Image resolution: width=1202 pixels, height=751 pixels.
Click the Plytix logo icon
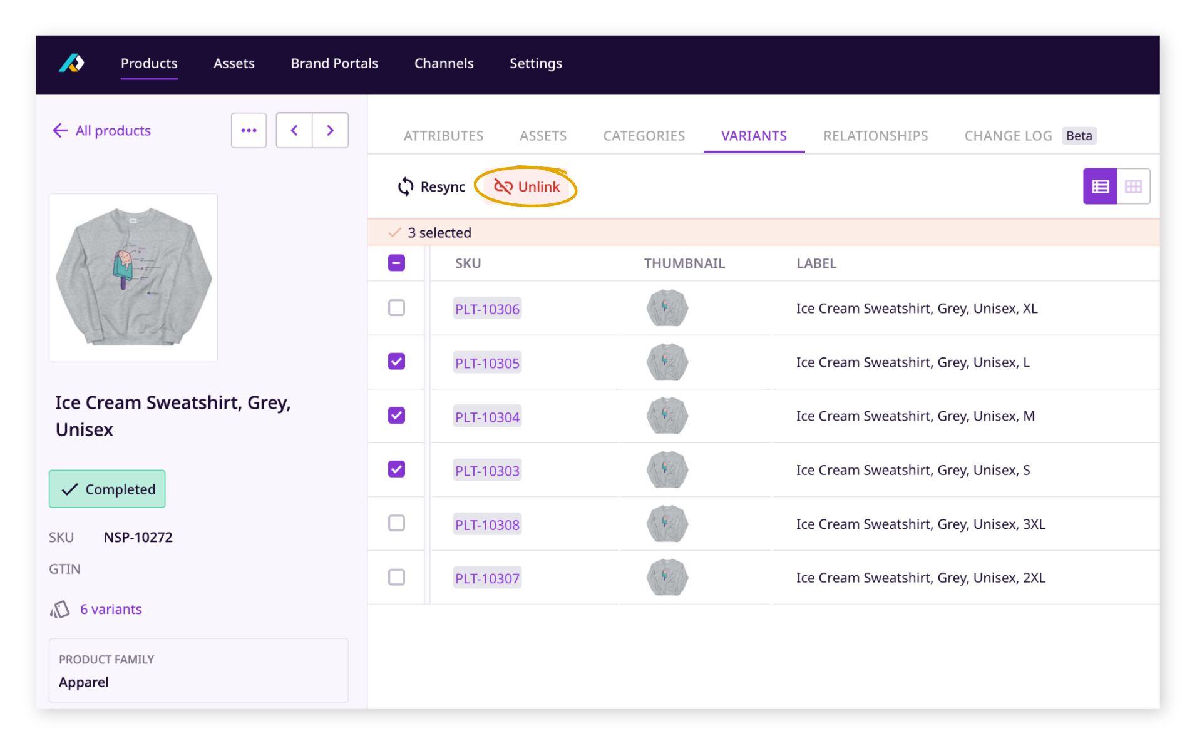pyautogui.click(x=71, y=63)
